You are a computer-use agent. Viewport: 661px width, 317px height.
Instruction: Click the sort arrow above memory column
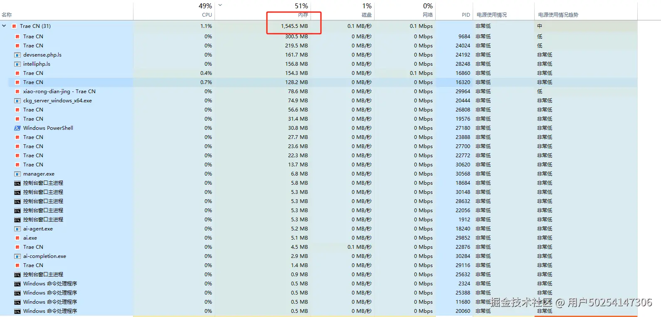coord(220,5)
